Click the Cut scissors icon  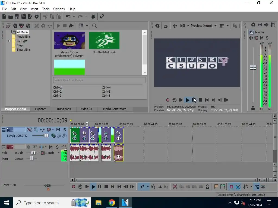click(x=45, y=17)
